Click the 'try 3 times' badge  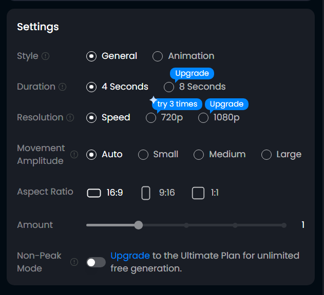coord(177,104)
